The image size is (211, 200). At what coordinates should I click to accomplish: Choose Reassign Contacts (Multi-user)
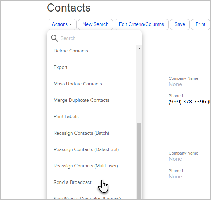coord(86,166)
